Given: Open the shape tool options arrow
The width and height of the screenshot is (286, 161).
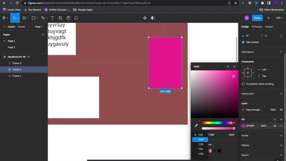Looking at the screenshot, I should click(37, 18).
